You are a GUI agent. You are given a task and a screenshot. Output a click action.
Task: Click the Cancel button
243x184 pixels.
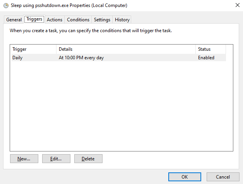(223, 177)
